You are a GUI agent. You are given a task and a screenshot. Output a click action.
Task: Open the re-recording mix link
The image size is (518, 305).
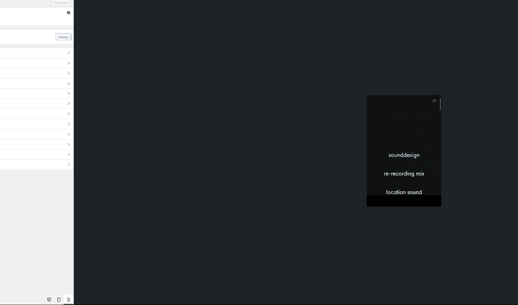(x=403, y=174)
